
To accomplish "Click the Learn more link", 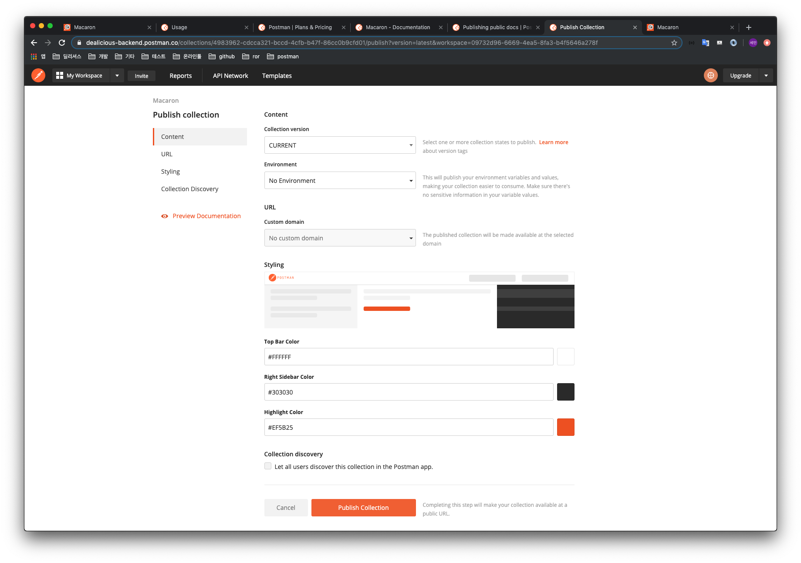I will (x=553, y=142).
